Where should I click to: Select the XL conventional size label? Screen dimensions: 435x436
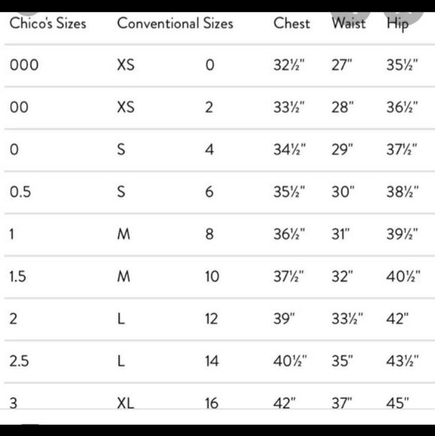pyautogui.click(x=125, y=403)
